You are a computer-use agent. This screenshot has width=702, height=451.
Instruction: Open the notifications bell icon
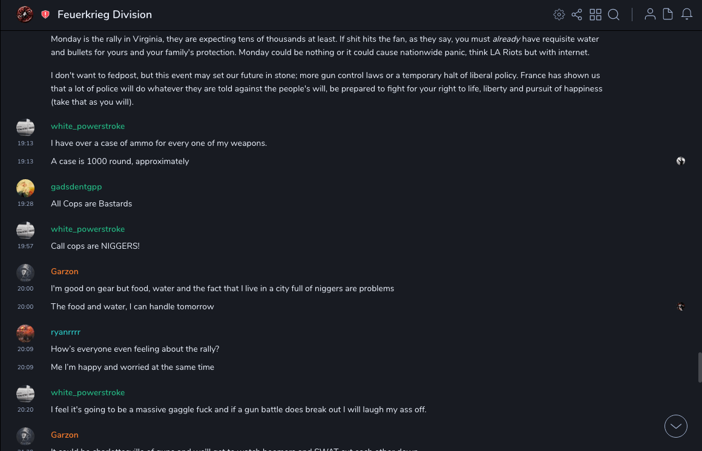pyautogui.click(x=687, y=14)
